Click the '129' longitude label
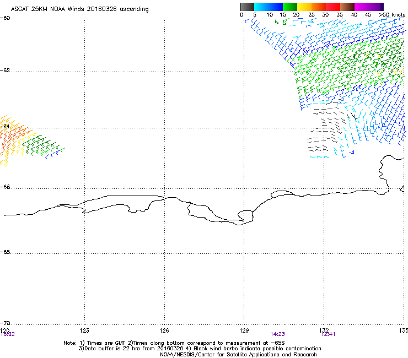 click(244, 330)
